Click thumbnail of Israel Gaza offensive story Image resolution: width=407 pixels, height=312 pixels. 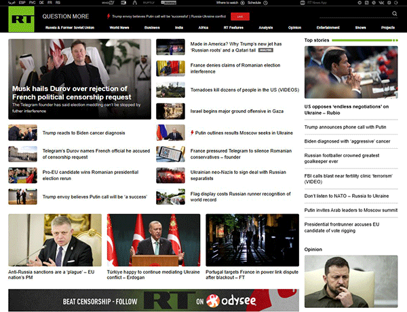click(170, 111)
